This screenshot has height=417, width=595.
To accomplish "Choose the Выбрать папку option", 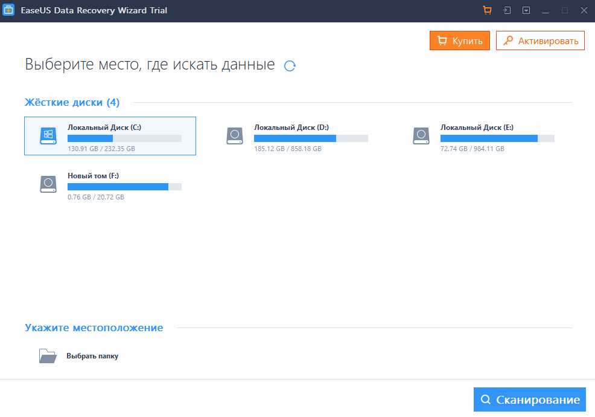I will [x=92, y=356].
